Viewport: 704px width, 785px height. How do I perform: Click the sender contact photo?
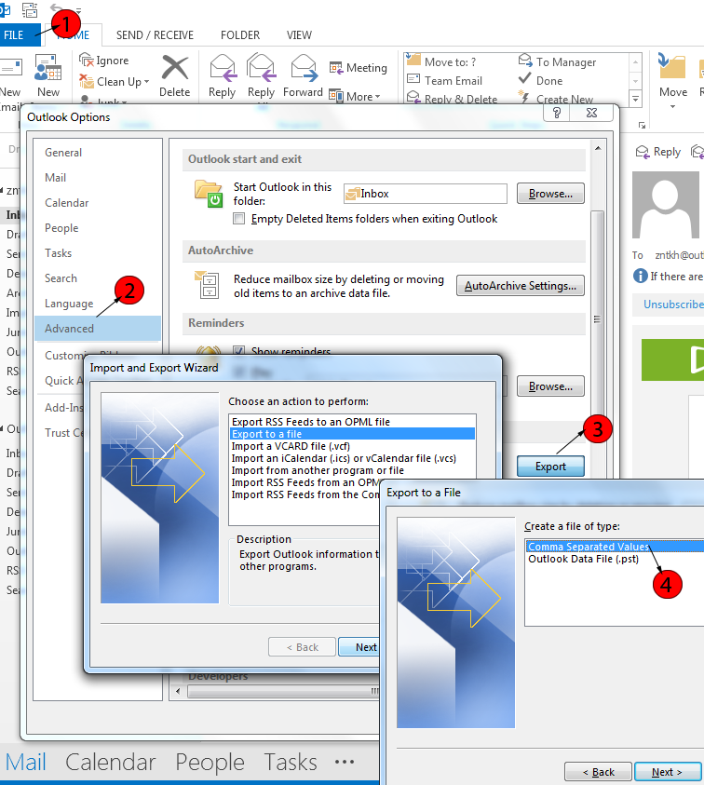(666, 204)
